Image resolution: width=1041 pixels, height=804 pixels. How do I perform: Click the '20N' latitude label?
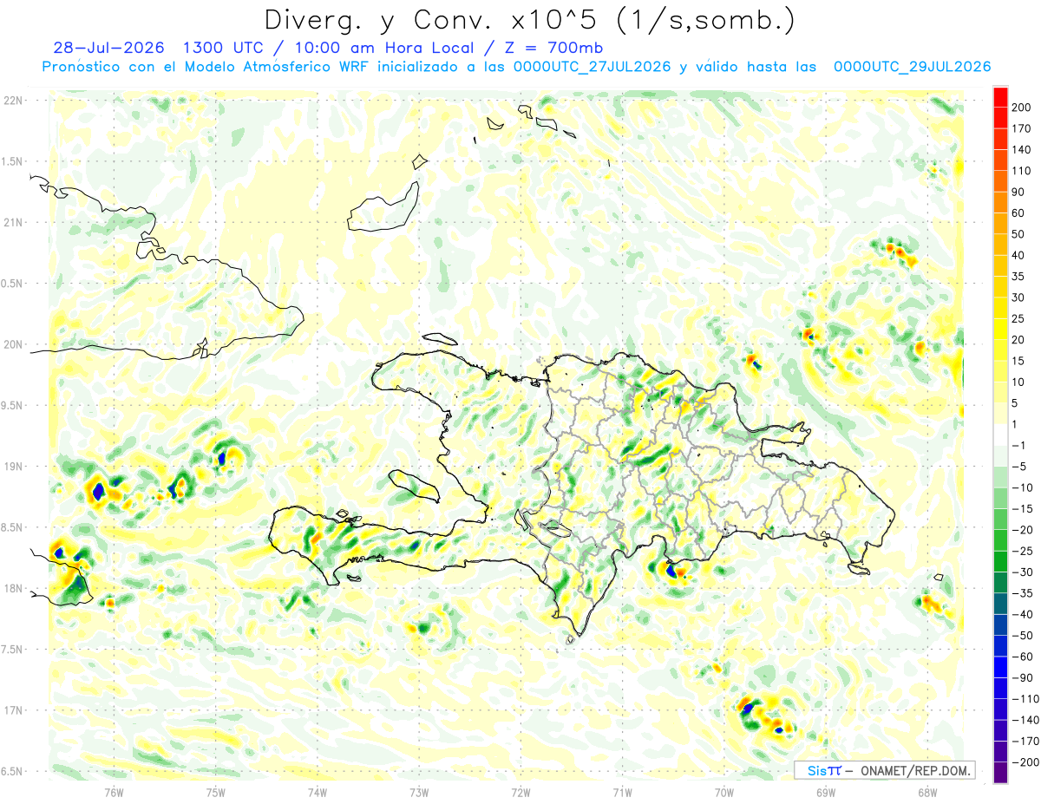coord(14,344)
